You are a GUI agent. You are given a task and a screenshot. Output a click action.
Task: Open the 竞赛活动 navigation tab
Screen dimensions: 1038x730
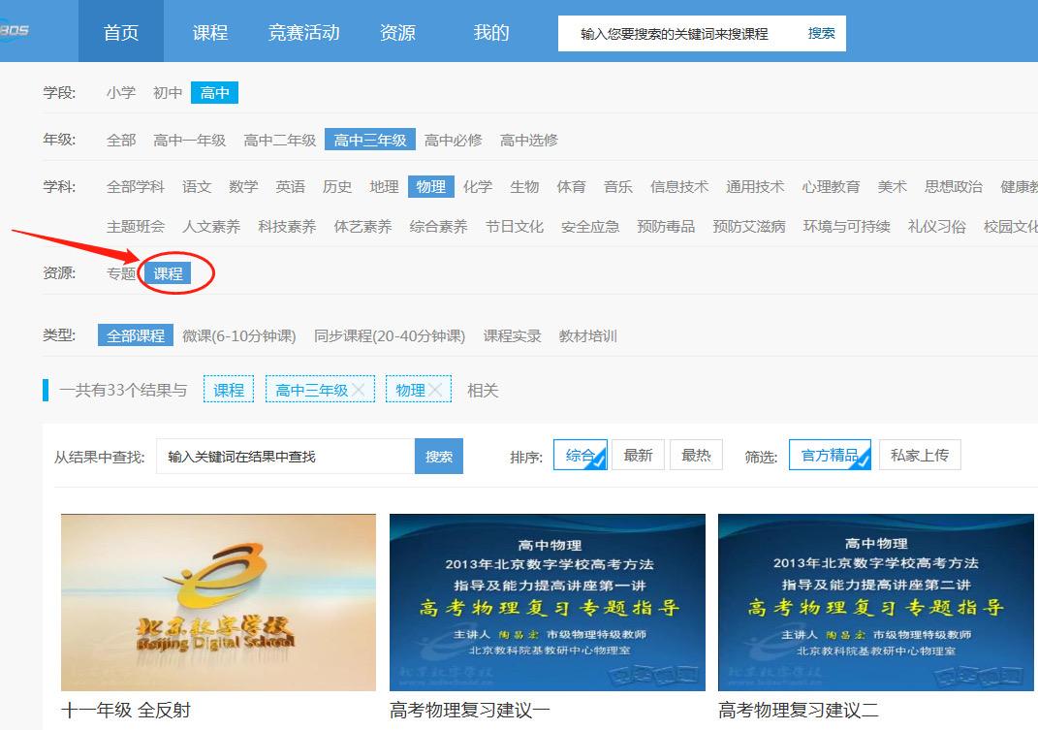click(303, 32)
